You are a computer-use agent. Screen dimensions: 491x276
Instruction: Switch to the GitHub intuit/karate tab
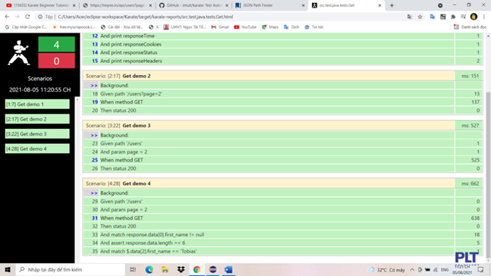point(194,5)
